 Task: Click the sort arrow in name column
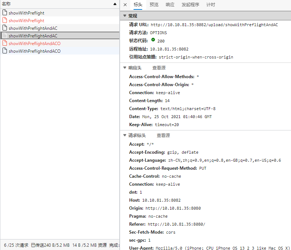(115, 4)
